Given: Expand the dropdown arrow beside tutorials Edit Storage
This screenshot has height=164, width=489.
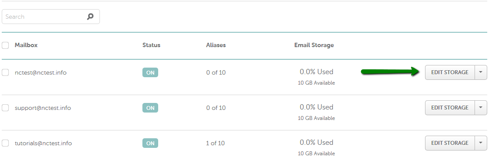Looking at the screenshot, I should pyautogui.click(x=481, y=143).
